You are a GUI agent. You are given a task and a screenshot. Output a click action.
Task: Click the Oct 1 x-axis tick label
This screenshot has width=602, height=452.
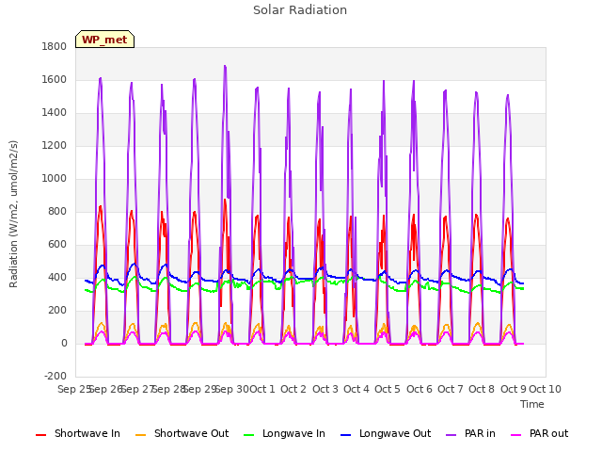click(262, 389)
